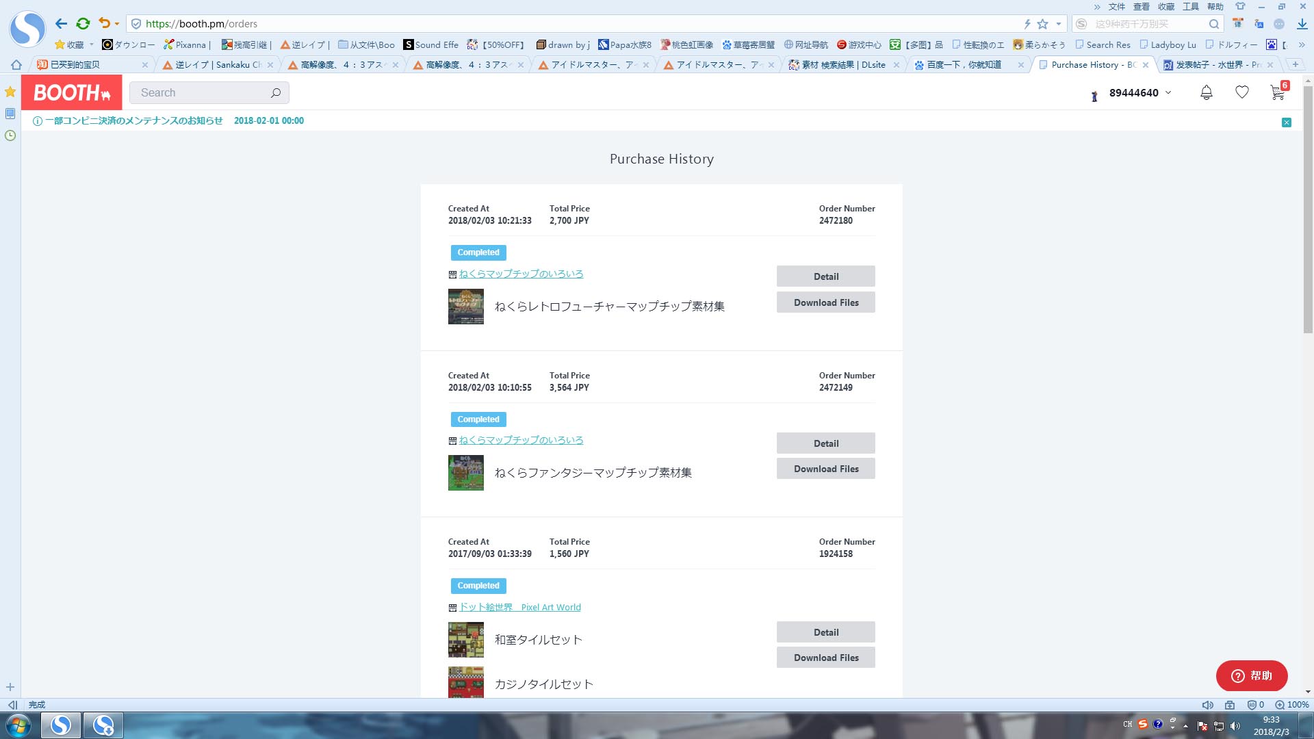Open the 文件 menu
Viewport: 1314px width, 739px height.
[x=1117, y=7]
